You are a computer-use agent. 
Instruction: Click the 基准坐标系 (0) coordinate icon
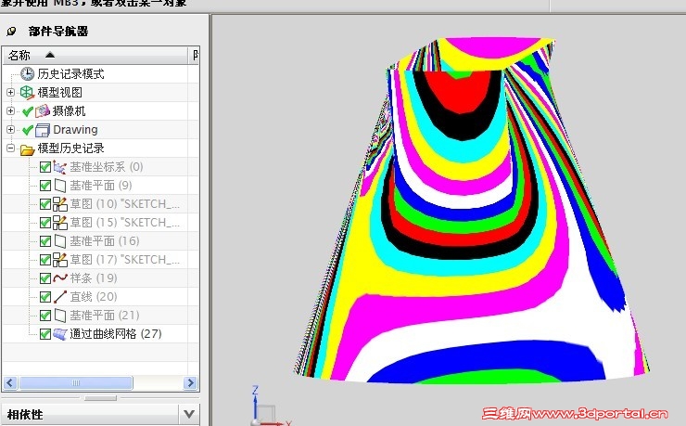[x=60, y=167]
